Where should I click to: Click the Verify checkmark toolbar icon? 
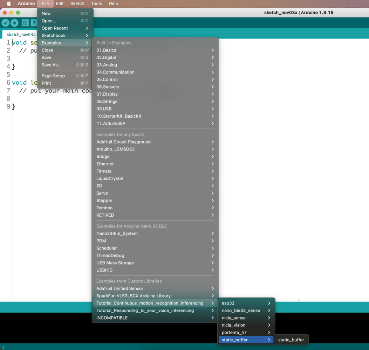coord(5,23)
